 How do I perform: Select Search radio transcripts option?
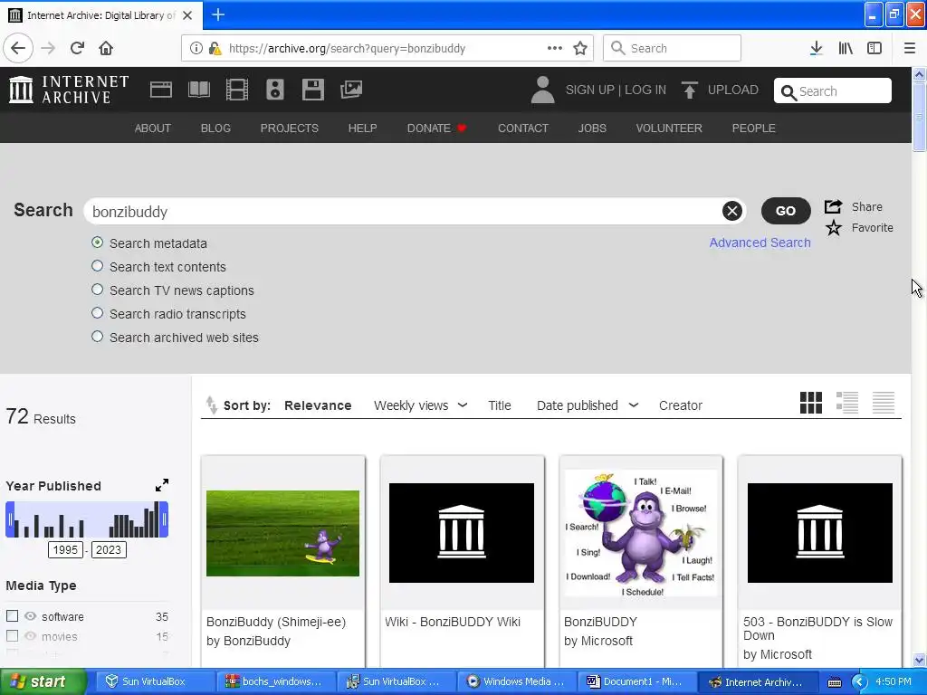click(x=98, y=313)
